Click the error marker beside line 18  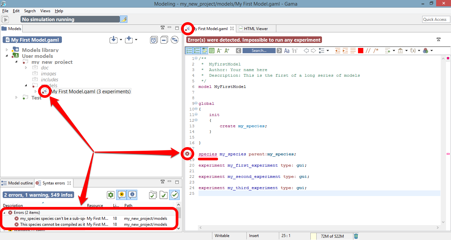click(187, 154)
